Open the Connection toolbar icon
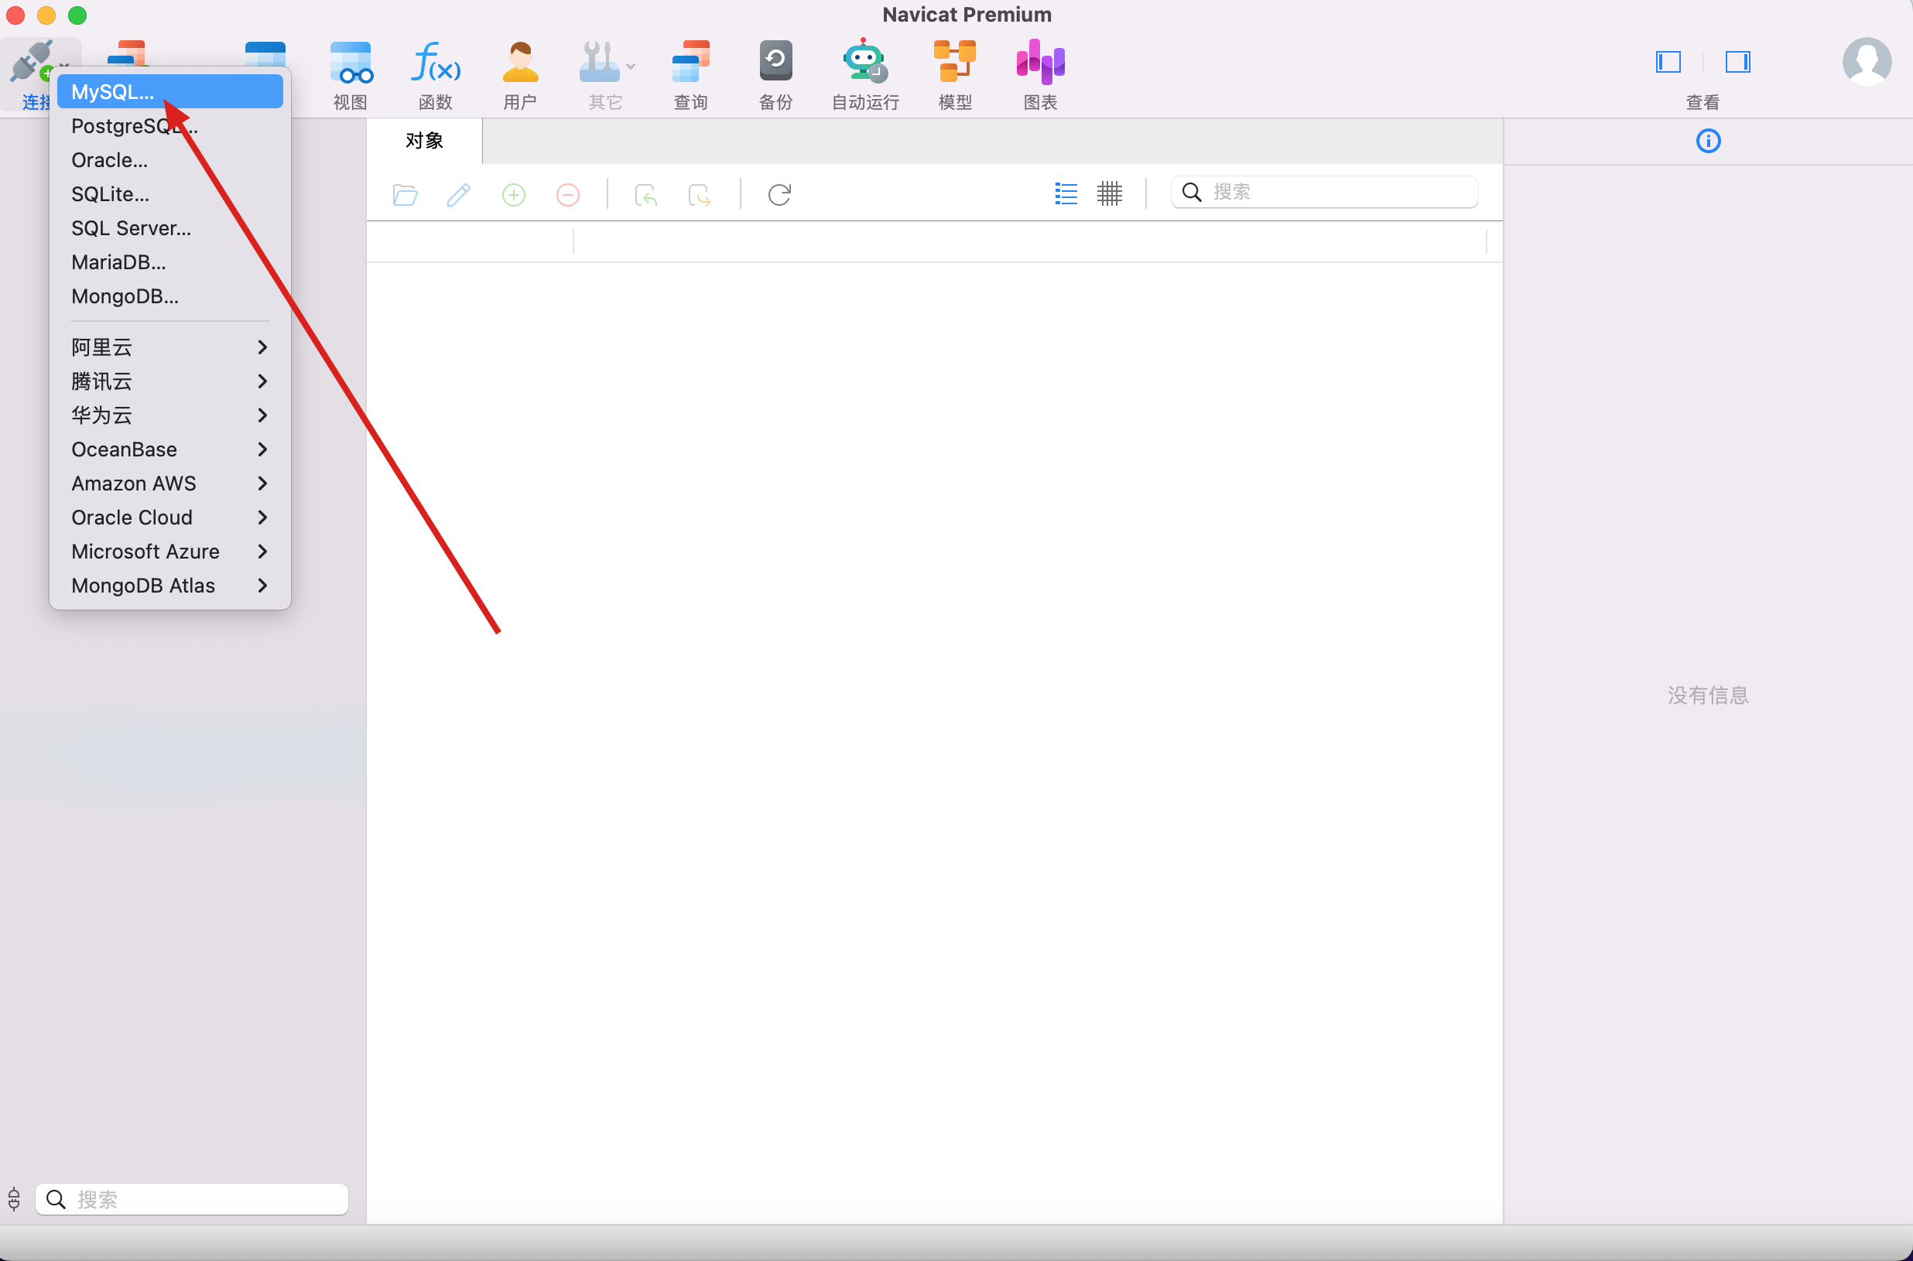The image size is (1913, 1261). pos(31,62)
